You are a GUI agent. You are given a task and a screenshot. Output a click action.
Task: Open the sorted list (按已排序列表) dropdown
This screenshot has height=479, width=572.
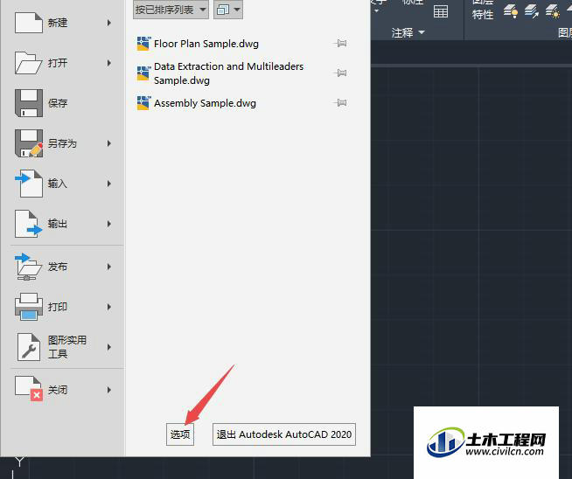coord(171,10)
